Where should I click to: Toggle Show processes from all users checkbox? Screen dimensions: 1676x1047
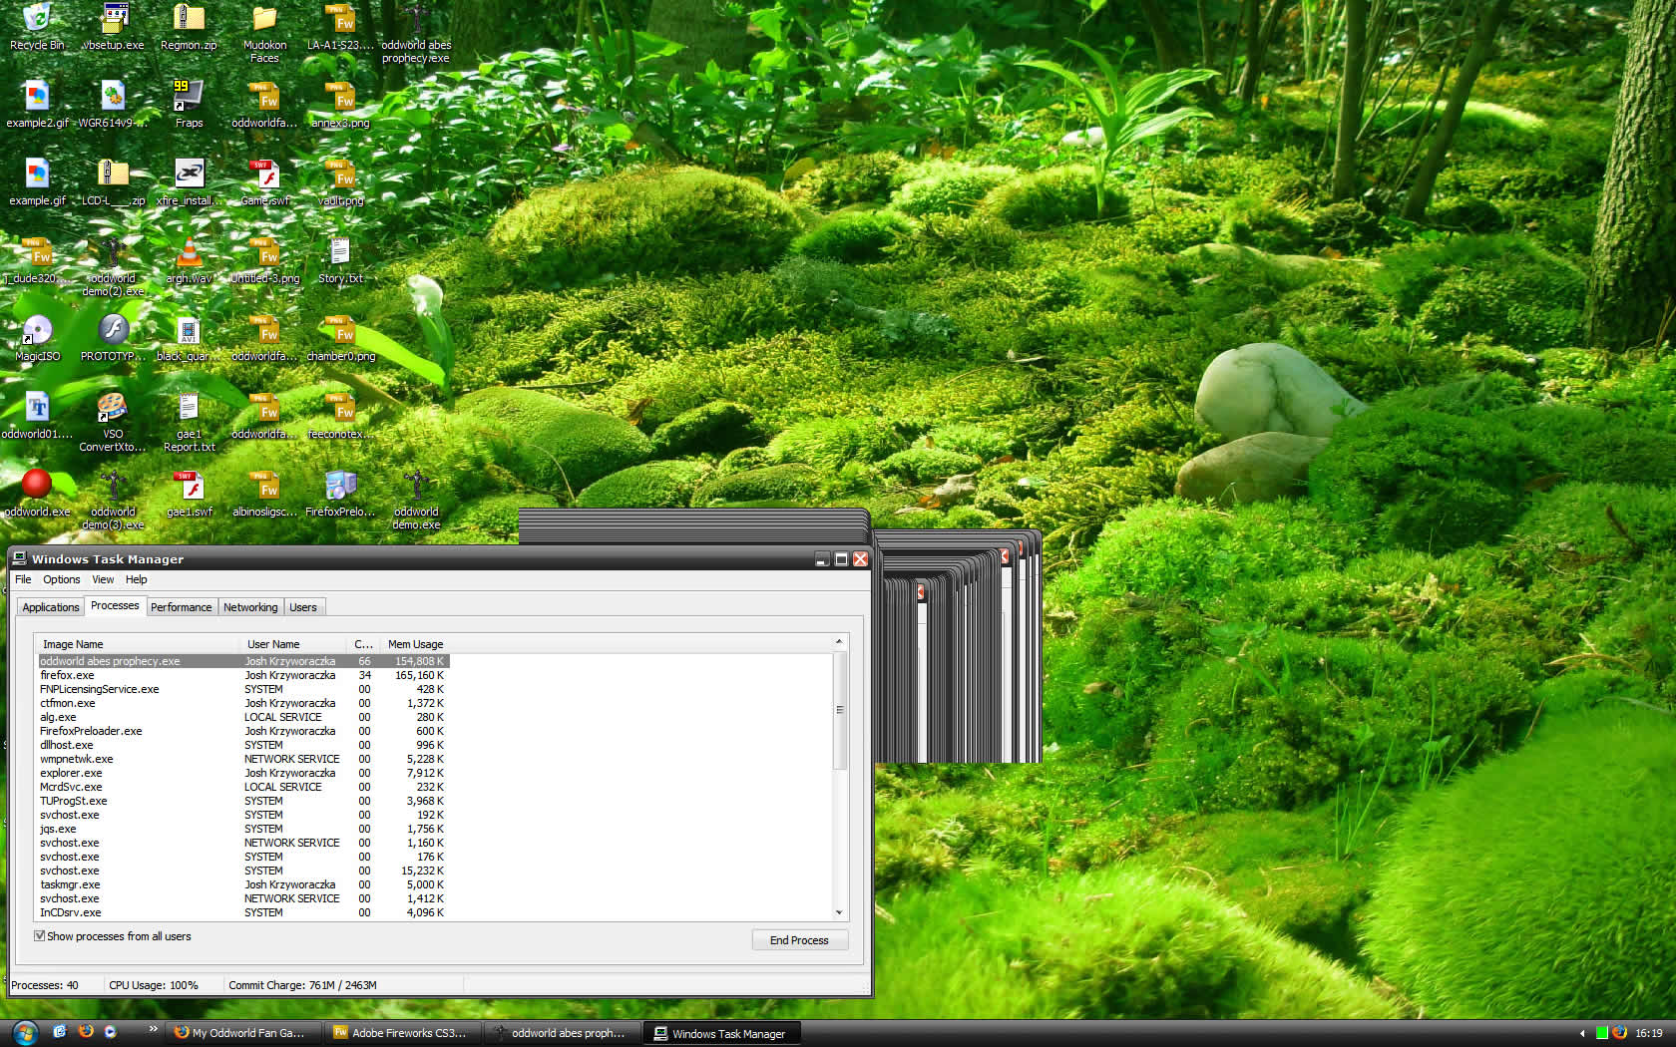tap(40, 936)
